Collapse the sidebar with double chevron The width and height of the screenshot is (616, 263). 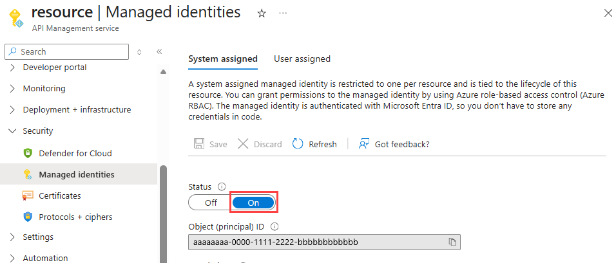coord(159,51)
